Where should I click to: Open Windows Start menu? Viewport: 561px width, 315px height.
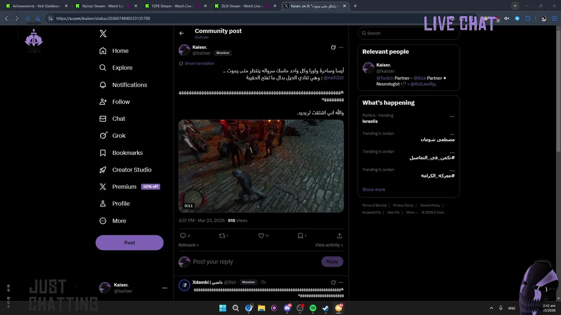click(x=223, y=308)
